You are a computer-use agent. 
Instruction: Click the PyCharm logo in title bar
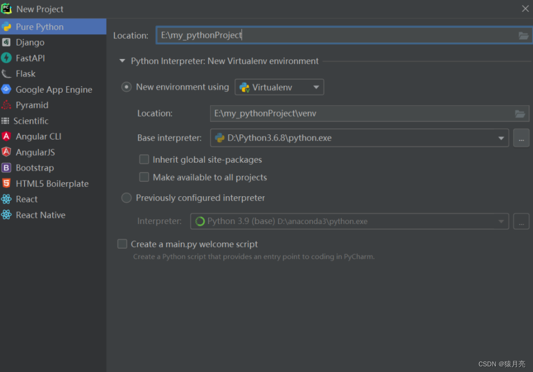[x=6, y=9]
